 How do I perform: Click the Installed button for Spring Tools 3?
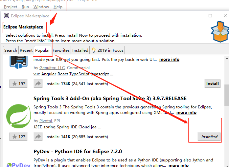point(209,137)
